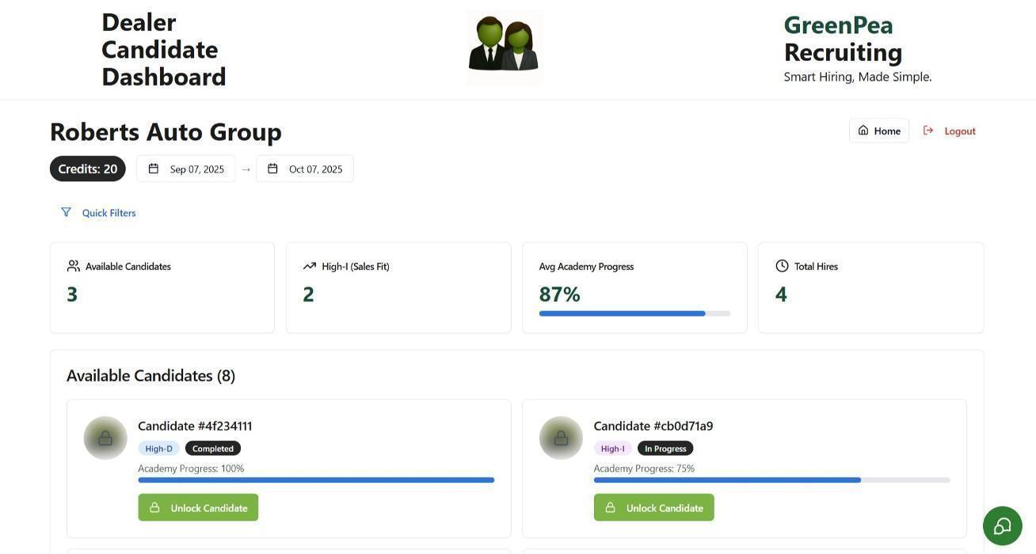Click the people icon on Available Candidates card

point(73,266)
